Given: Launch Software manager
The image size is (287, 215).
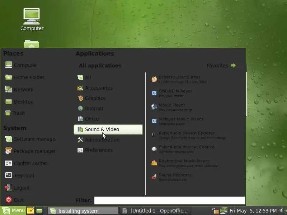Looking at the screenshot, I should (x=31, y=139).
